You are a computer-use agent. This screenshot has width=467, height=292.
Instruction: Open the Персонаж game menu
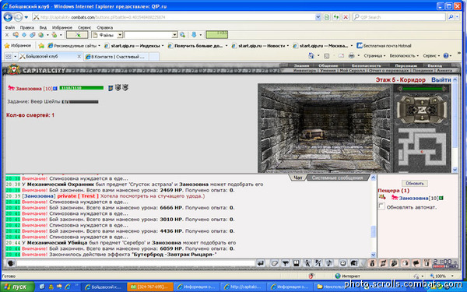(x=406, y=66)
